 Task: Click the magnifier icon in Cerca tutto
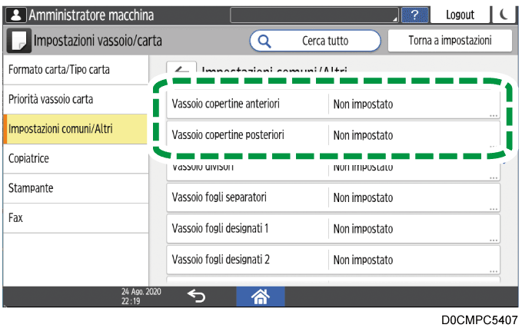coord(264,41)
